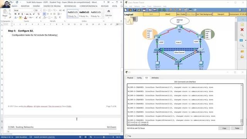
Task: Open custom devices dialog icon
Action: (190, 10)
